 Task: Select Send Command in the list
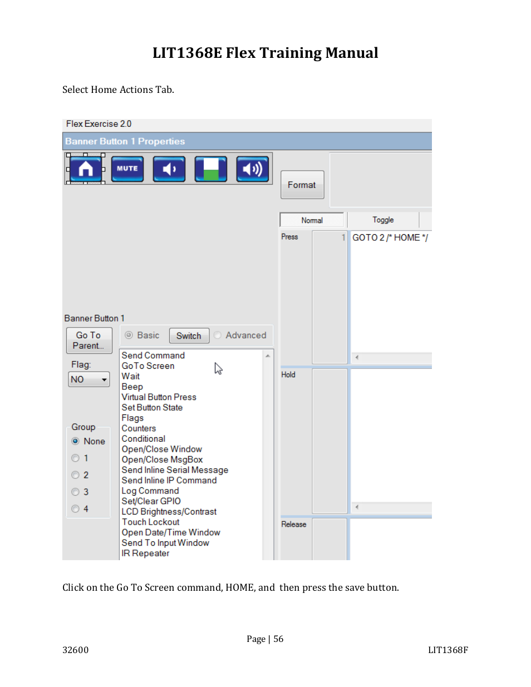[x=153, y=355]
